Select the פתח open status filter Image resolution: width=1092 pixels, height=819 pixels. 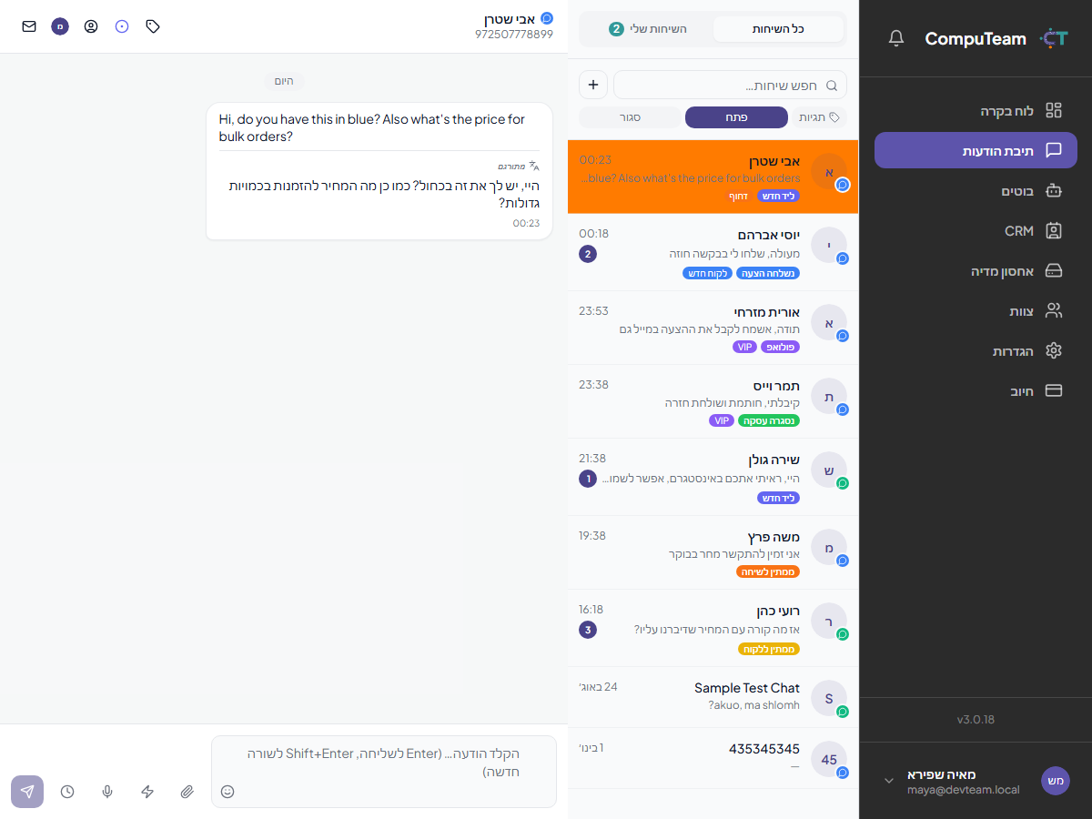point(736,117)
